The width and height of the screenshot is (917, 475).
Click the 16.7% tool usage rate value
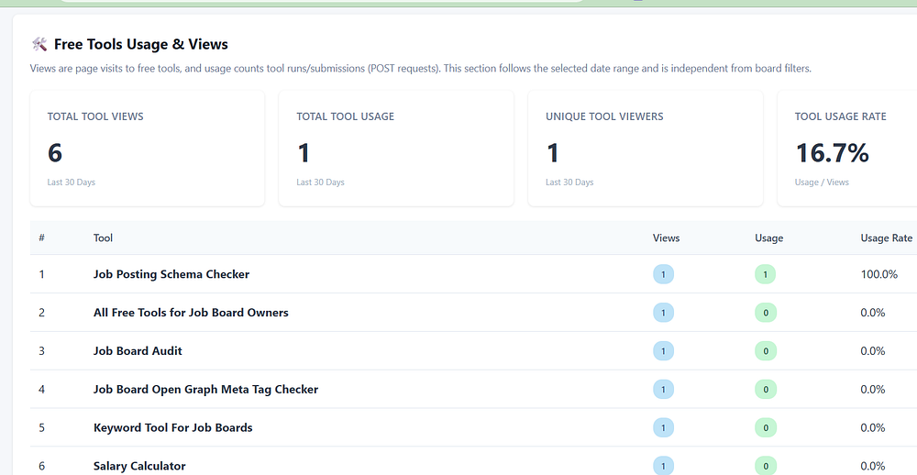(x=832, y=152)
